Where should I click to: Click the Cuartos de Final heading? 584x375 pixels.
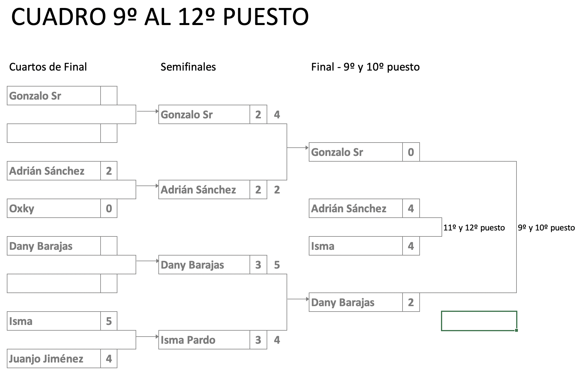click(x=48, y=67)
